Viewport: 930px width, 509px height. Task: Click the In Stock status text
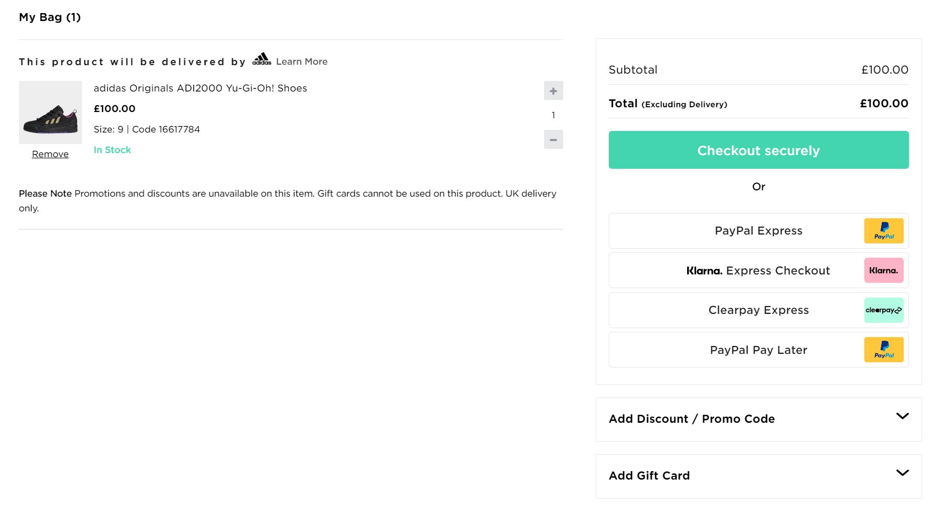coord(112,150)
